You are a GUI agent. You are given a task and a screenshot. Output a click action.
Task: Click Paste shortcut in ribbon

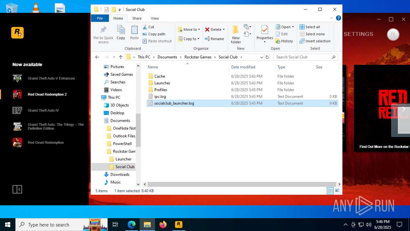click(157, 41)
